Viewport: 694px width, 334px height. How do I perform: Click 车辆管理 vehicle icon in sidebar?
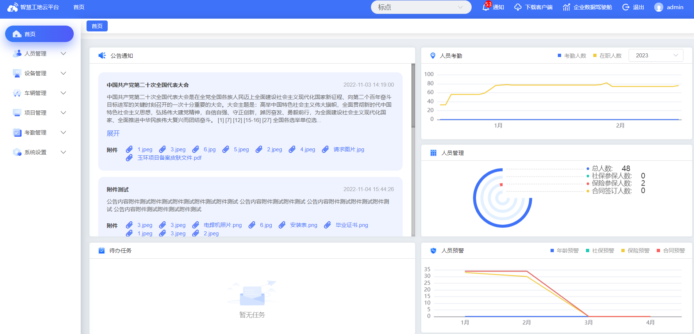(17, 93)
